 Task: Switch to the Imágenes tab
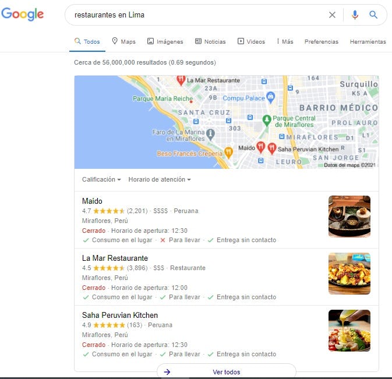165,41
